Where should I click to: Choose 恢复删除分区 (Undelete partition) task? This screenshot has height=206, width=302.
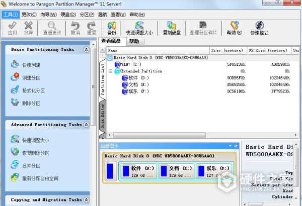coord(30,153)
